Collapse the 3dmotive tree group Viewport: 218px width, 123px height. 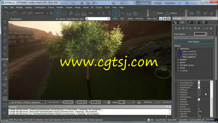(178, 49)
